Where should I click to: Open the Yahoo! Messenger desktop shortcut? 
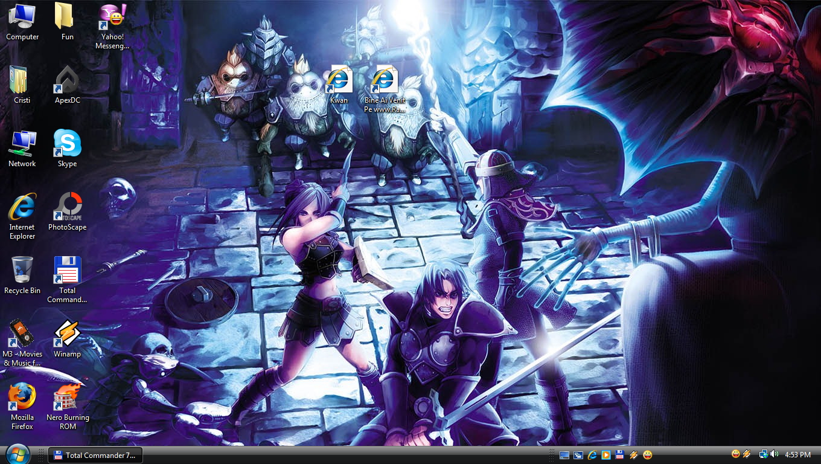point(112,18)
